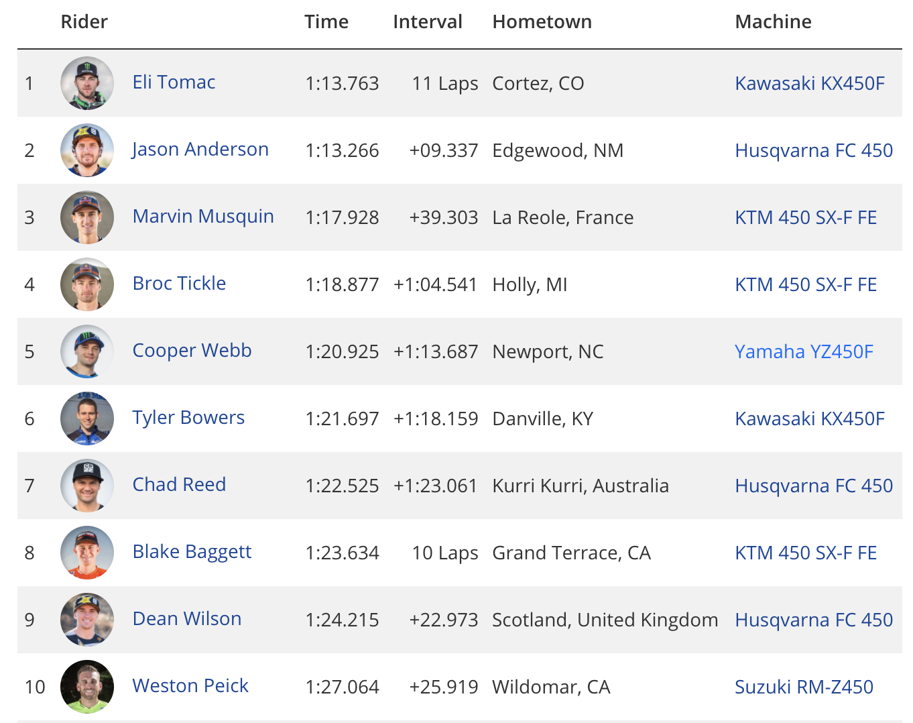This screenshot has width=913, height=723.
Task: Click Jason Anderson's profile photo
Action: tap(87, 150)
